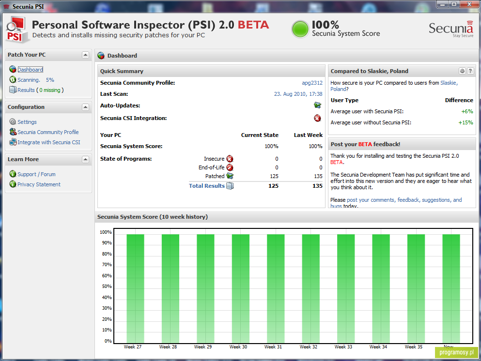Click the Insecure red X icon
Screen dimensions: 481x361
click(x=230, y=159)
